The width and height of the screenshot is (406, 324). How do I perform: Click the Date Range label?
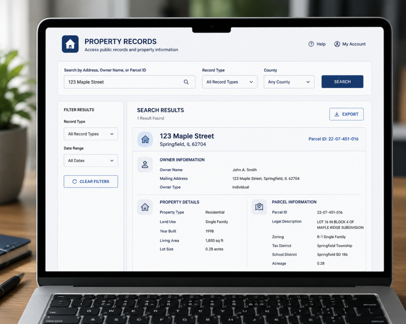[74, 148]
